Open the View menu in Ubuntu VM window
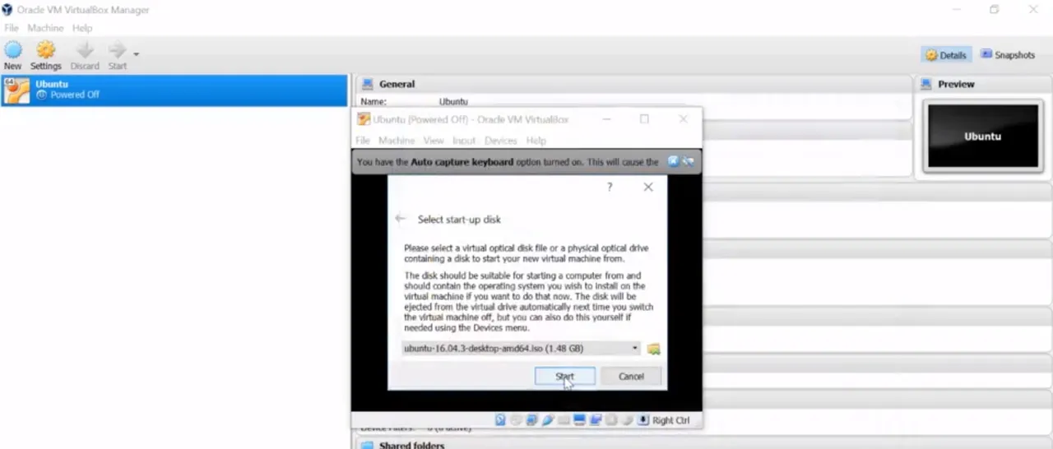This screenshot has height=449, width=1053. (434, 141)
